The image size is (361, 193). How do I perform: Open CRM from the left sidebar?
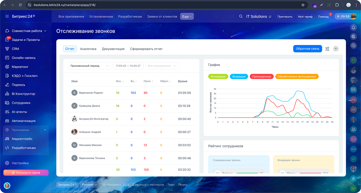[15, 49]
